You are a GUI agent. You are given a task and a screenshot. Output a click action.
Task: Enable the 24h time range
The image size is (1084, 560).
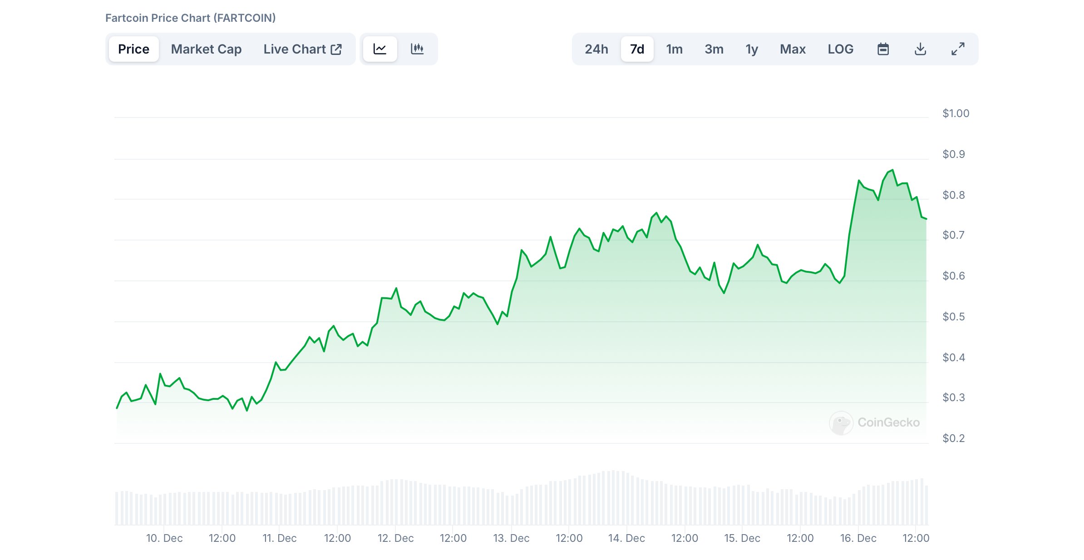click(x=596, y=49)
